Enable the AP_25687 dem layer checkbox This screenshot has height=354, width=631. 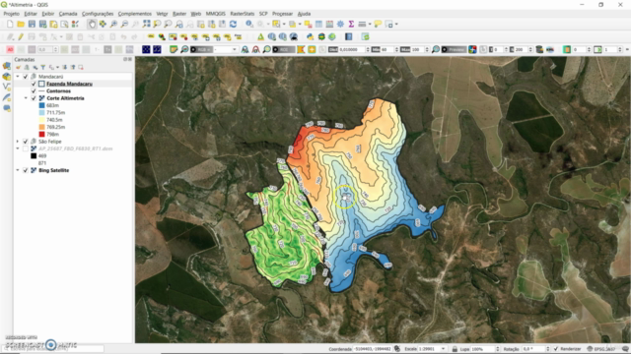click(26, 148)
